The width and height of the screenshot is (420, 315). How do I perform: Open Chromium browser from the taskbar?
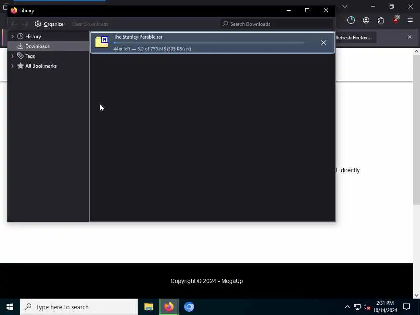(x=189, y=307)
